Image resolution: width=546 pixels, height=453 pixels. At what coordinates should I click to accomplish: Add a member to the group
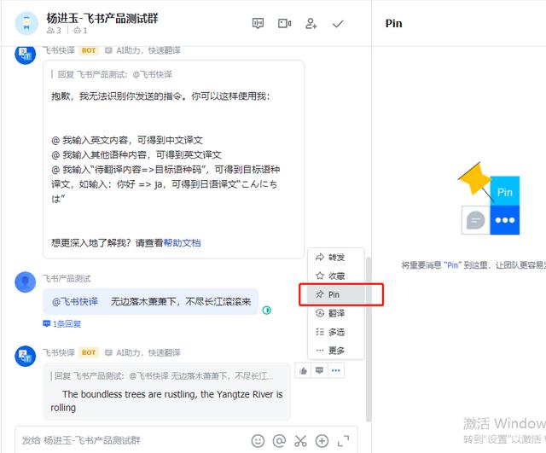coord(311,24)
